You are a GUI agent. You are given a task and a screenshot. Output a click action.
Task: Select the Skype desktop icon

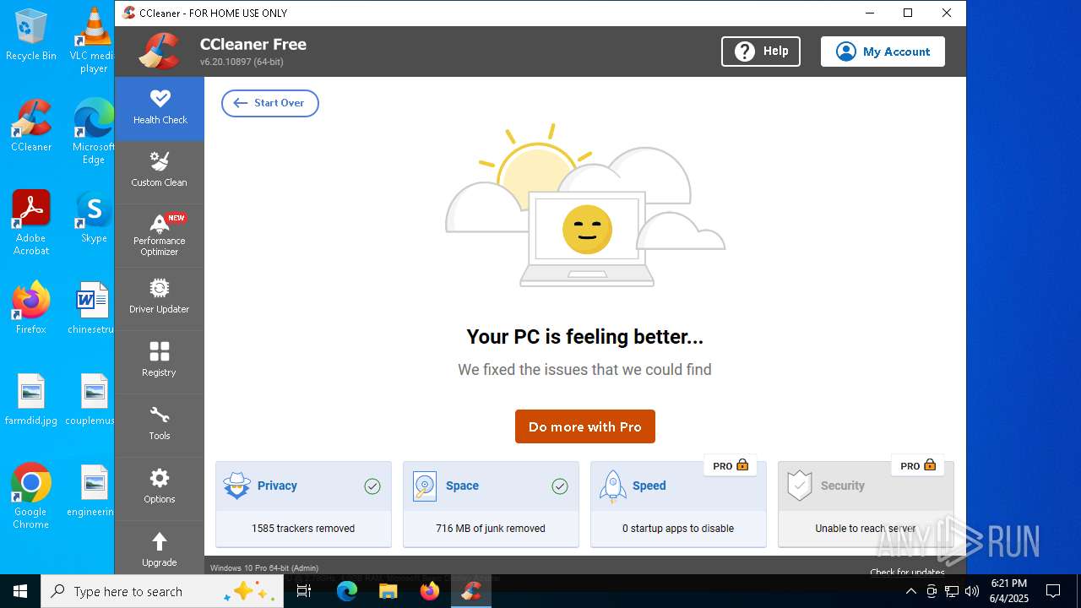(93, 217)
